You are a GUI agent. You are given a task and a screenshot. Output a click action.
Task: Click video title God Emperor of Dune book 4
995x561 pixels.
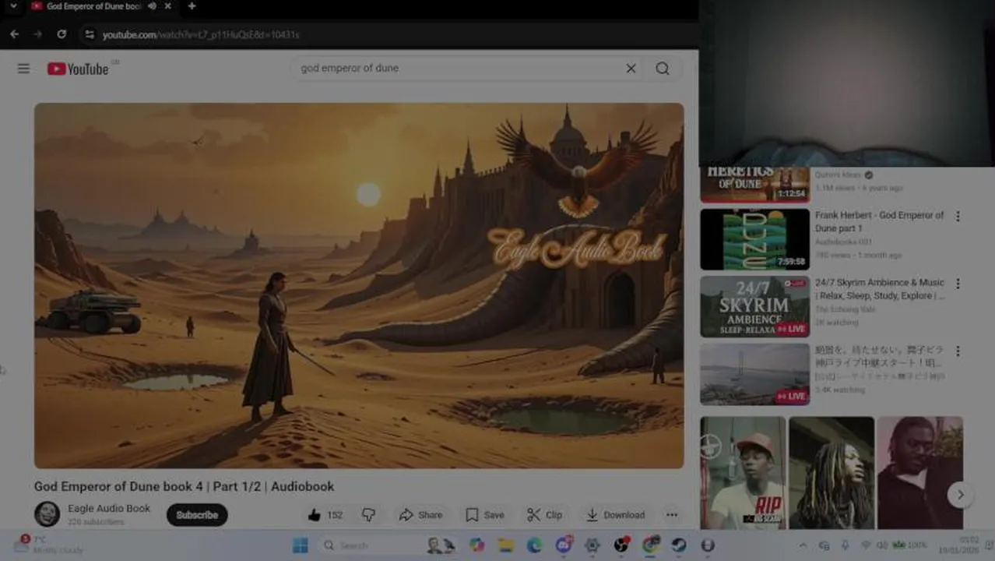pyautogui.click(x=184, y=486)
